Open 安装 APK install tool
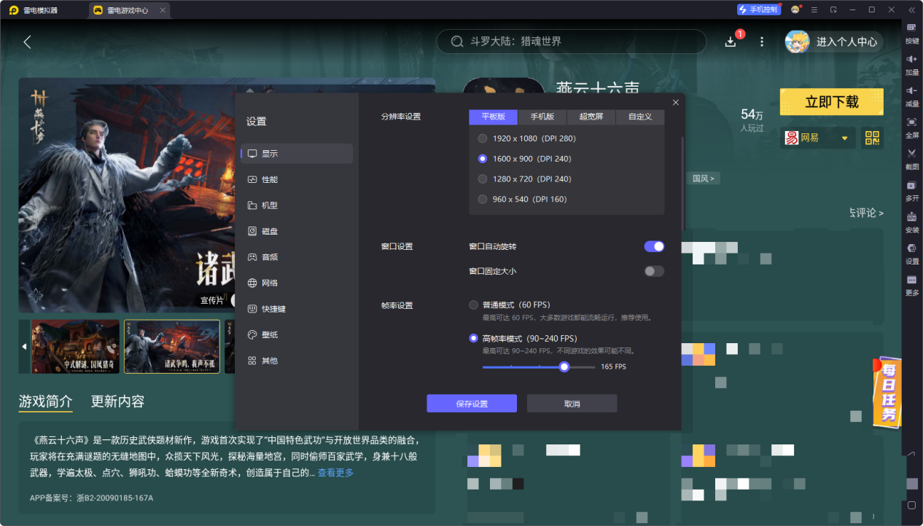Image resolution: width=923 pixels, height=526 pixels. [912, 221]
